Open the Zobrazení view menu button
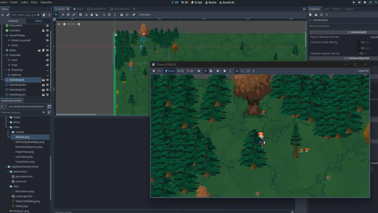This screenshot has height=213, width=378. tap(145, 15)
